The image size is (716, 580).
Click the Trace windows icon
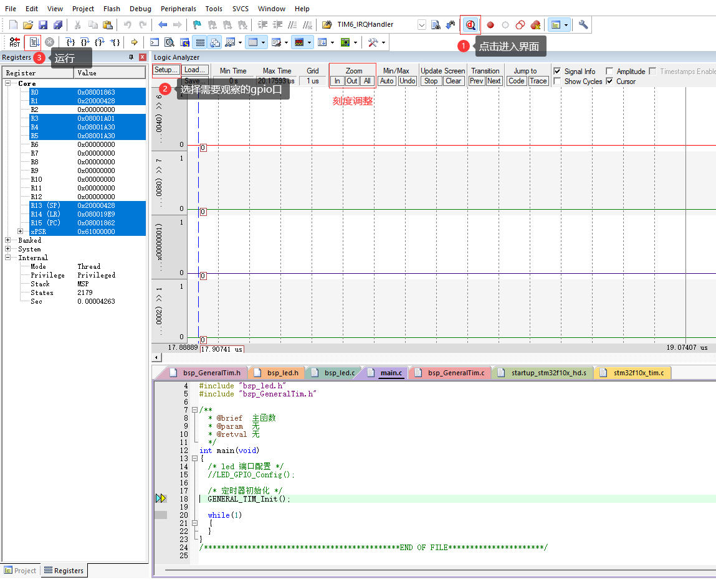pyautogui.click(x=322, y=42)
